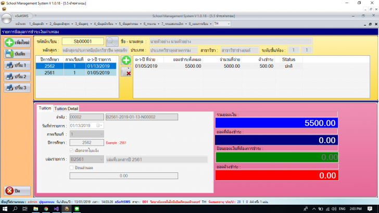Screen dimensions: 379x213
Task: Open Visual Studio from the taskbar
Action: [x=56, y=209]
